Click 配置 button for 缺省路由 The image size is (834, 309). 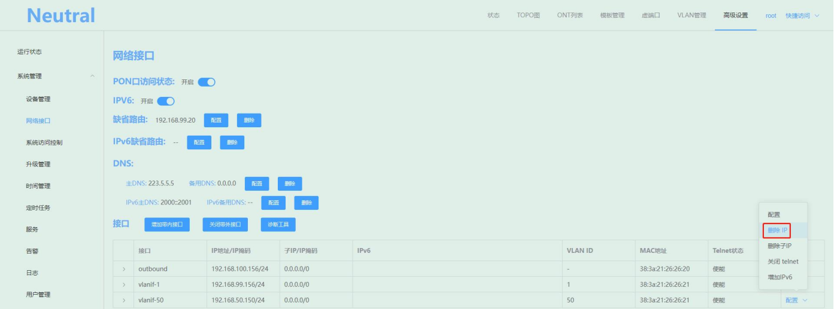pyautogui.click(x=216, y=120)
